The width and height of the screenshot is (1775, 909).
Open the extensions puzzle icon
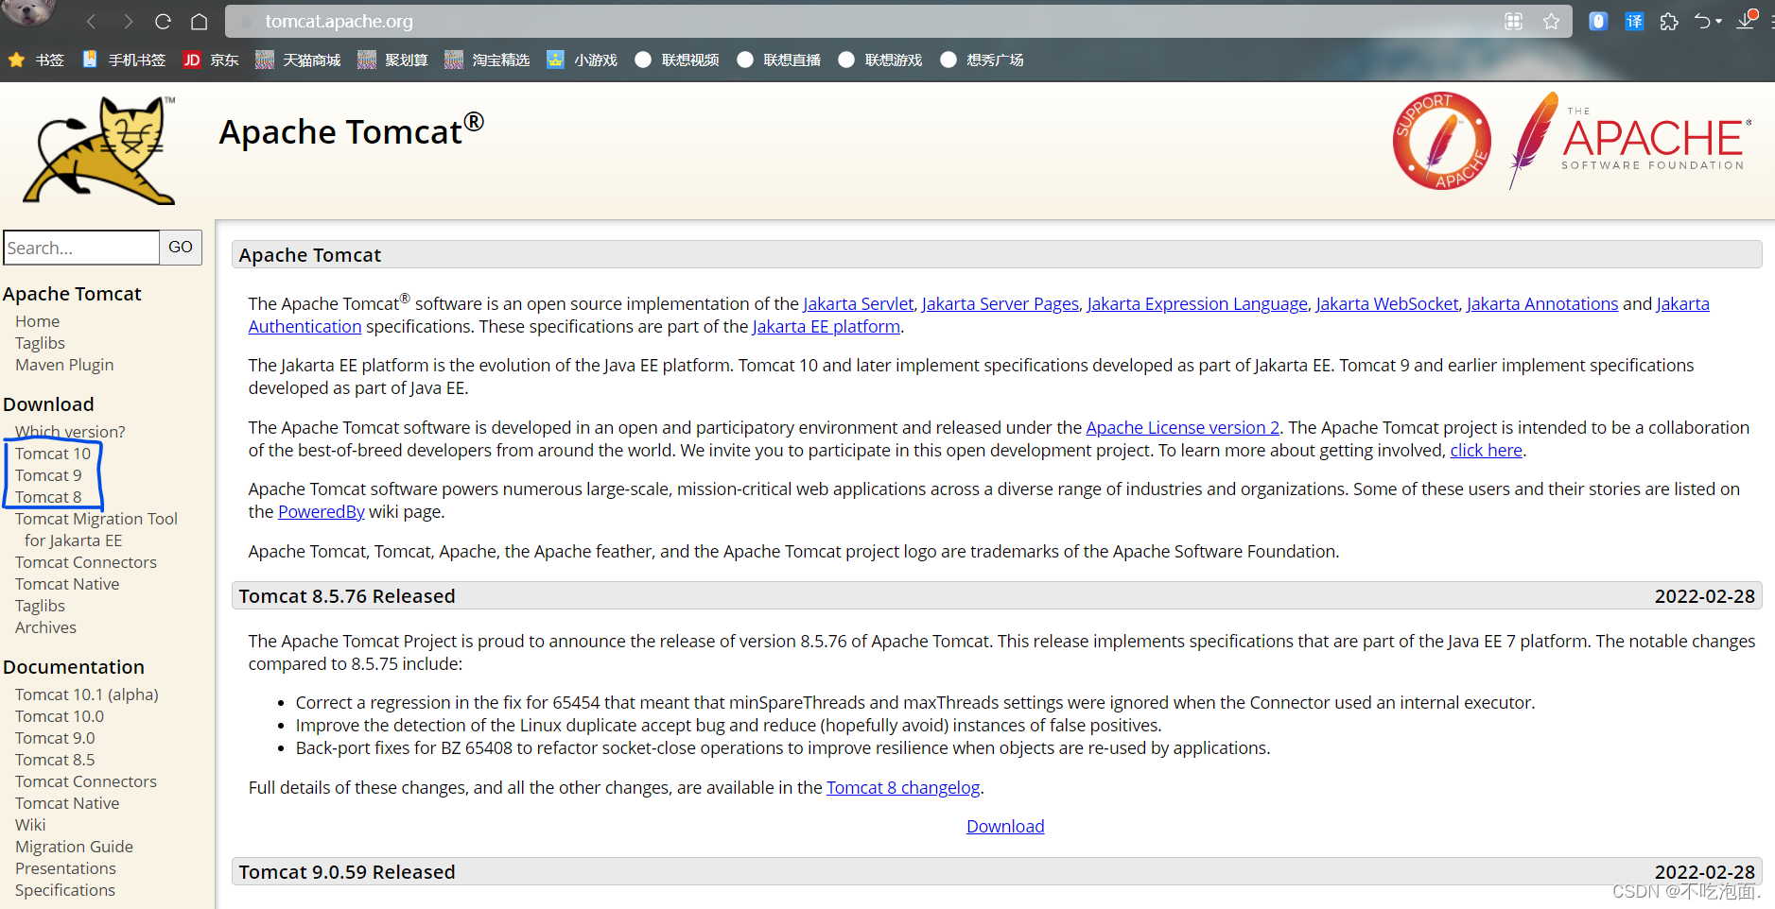1669,21
